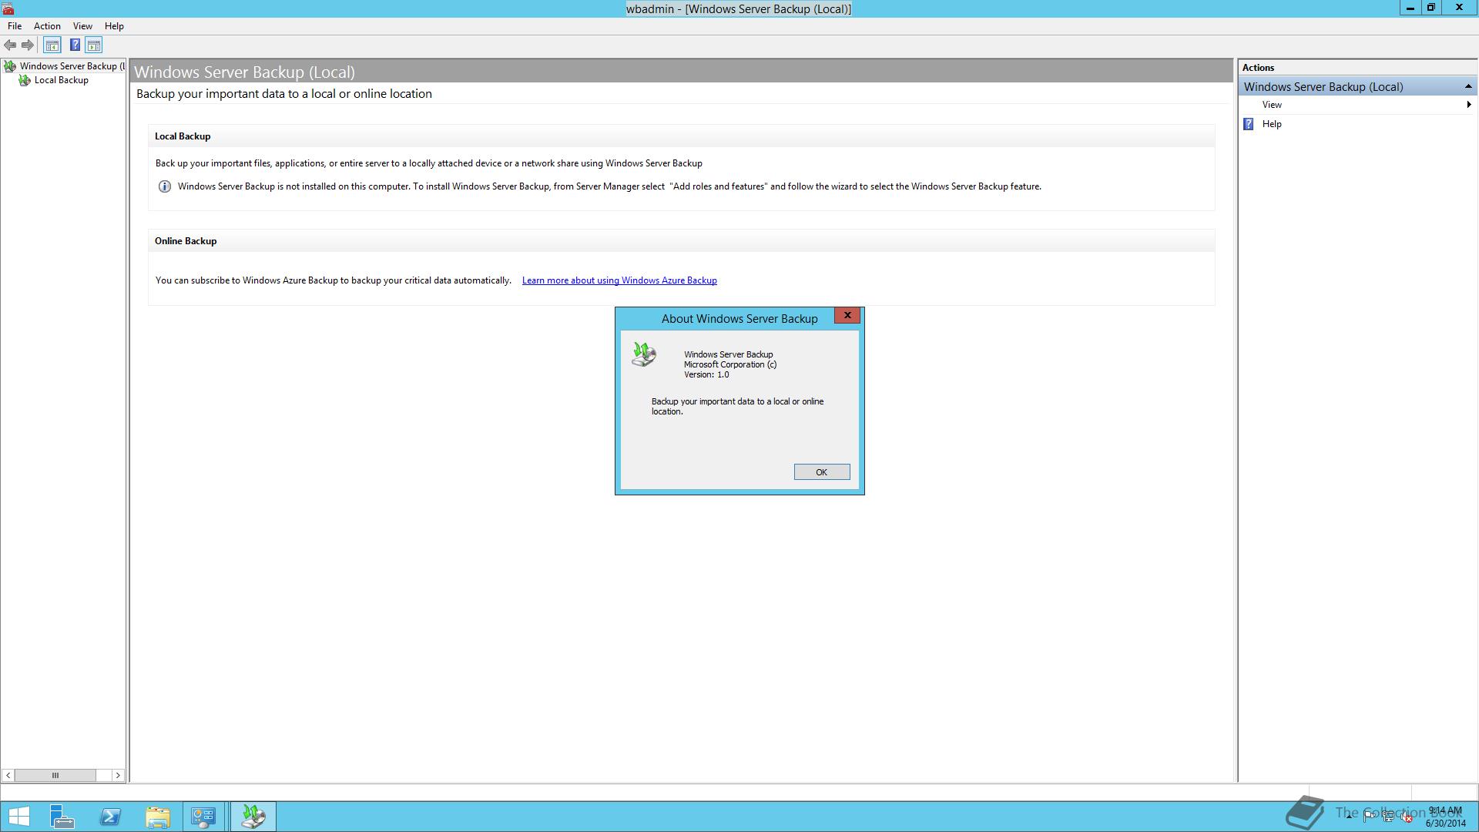Open the control panel taskbar icon
The width and height of the screenshot is (1479, 832).
click(204, 817)
